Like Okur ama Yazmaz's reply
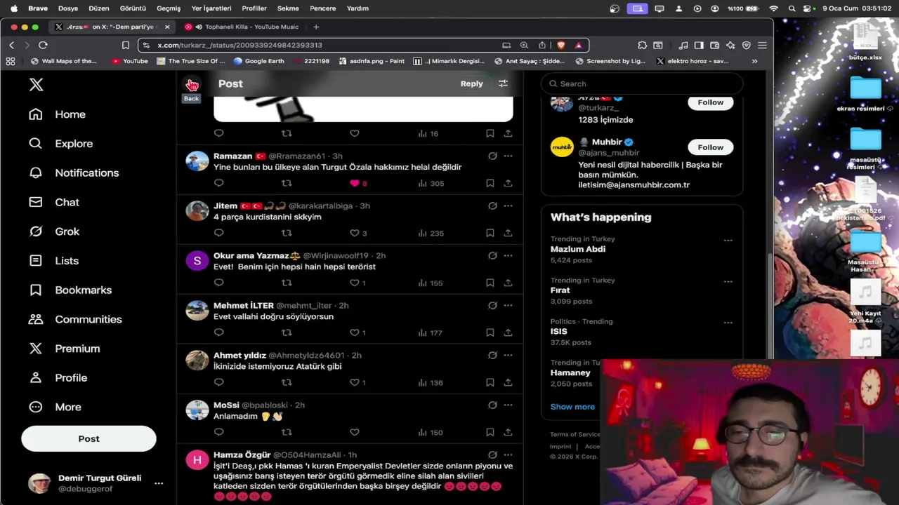 click(x=355, y=283)
